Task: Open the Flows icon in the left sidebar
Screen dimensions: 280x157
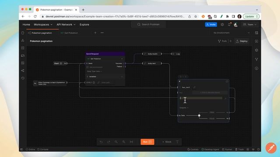Action: tap(23, 71)
